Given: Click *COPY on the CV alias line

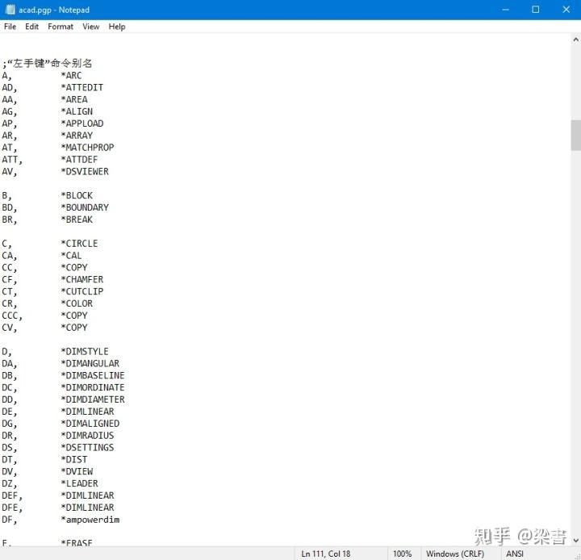Looking at the screenshot, I should pos(74,328).
